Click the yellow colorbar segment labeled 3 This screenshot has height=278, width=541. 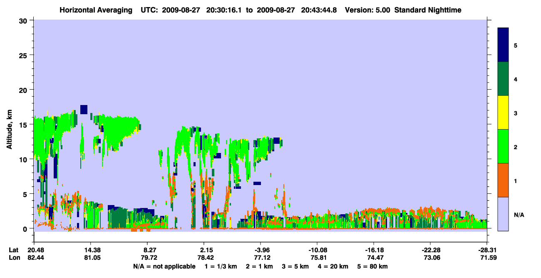pos(503,113)
